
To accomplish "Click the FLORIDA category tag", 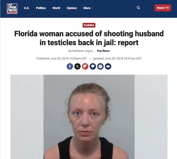I will point(89,25).
